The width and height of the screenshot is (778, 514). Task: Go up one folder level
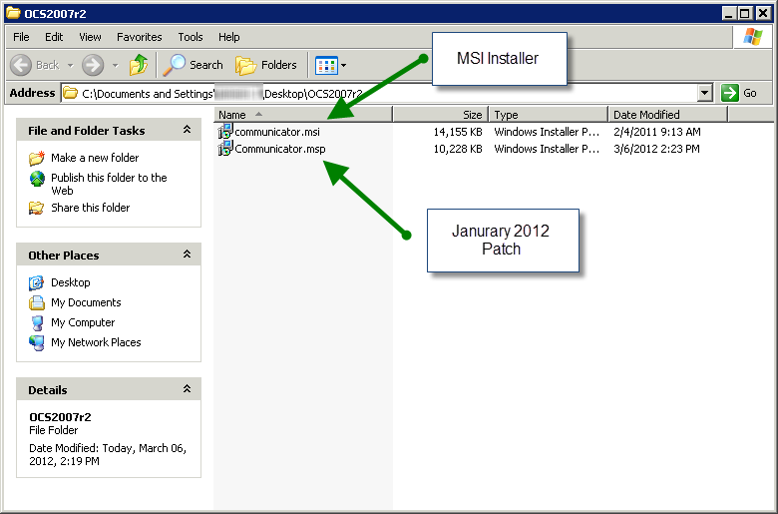point(139,65)
